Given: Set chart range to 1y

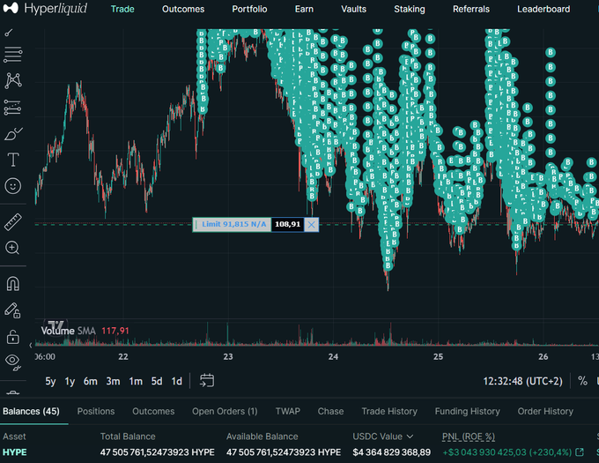Looking at the screenshot, I should 70,381.
